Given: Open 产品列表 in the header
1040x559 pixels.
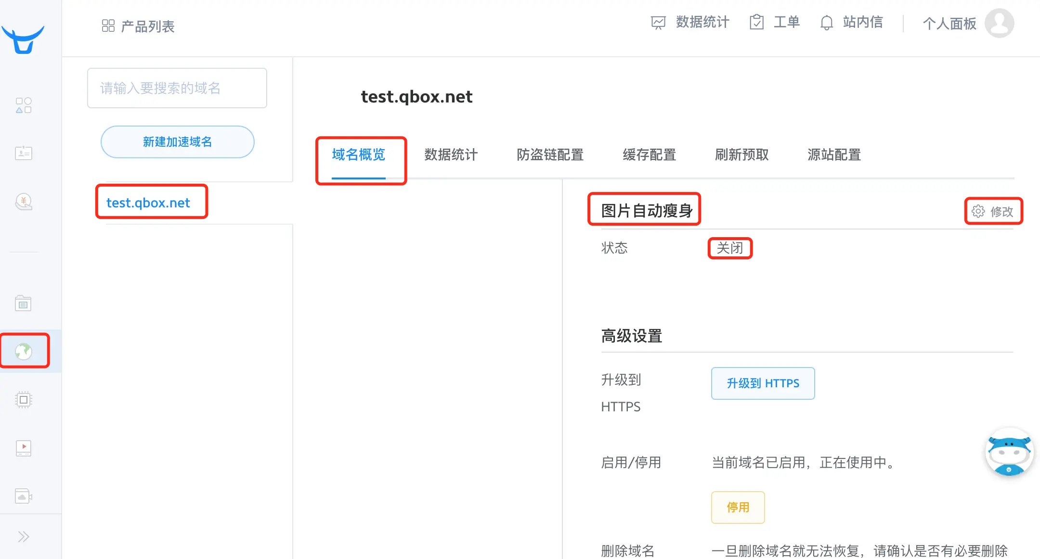Looking at the screenshot, I should 148,26.
